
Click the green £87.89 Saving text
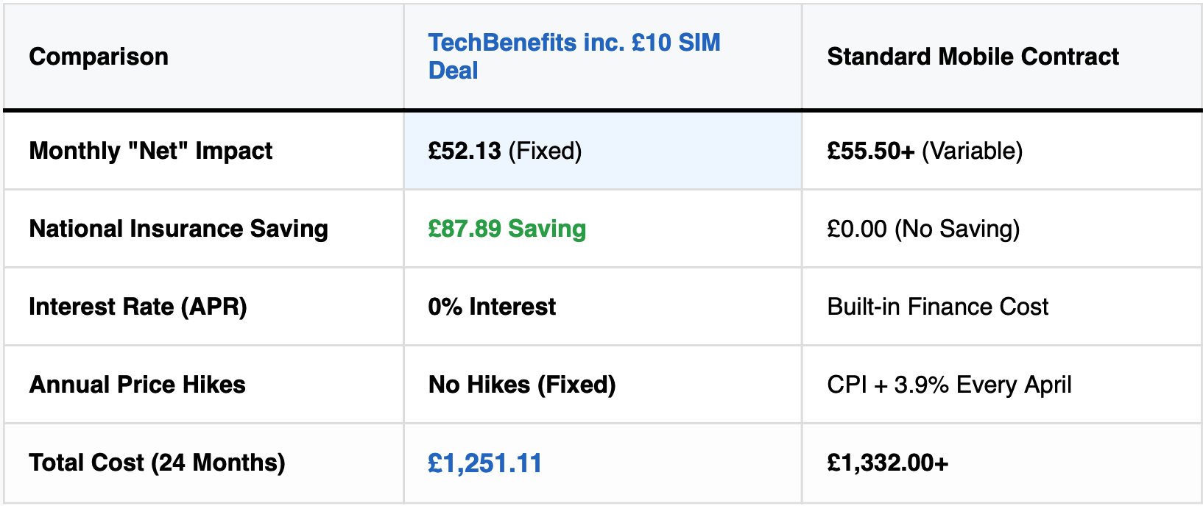pos(507,229)
